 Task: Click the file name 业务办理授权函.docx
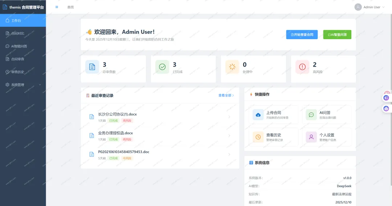point(115,133)
